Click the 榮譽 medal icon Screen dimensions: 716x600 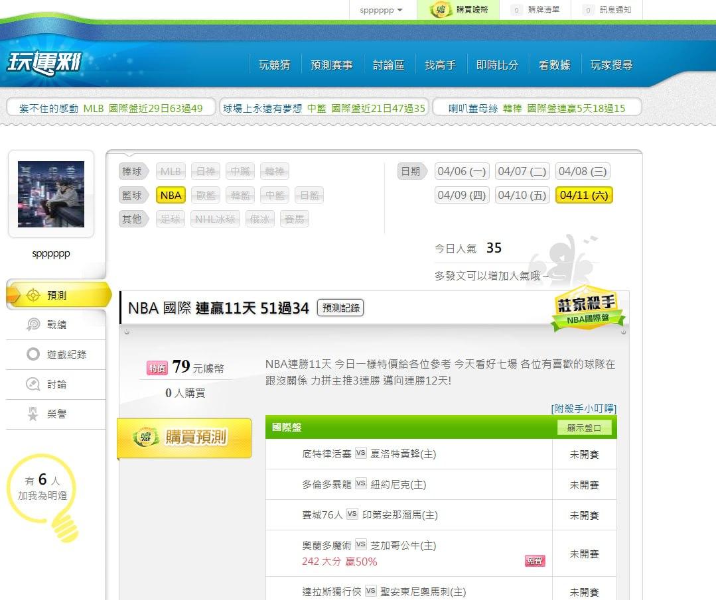[x=33, y=414]
